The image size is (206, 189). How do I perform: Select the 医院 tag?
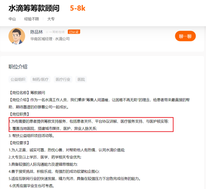coord(81,79)
